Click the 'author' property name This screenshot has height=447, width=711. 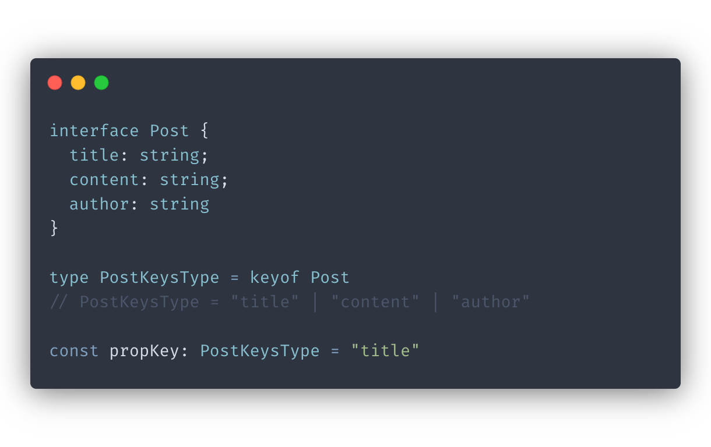[99, 204]
